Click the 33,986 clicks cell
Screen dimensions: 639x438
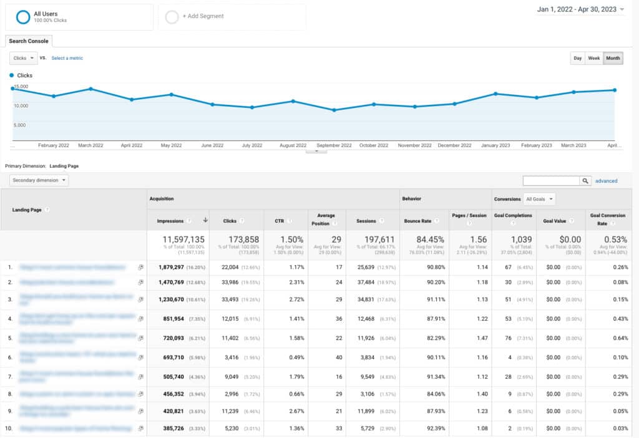coord(230,283)
